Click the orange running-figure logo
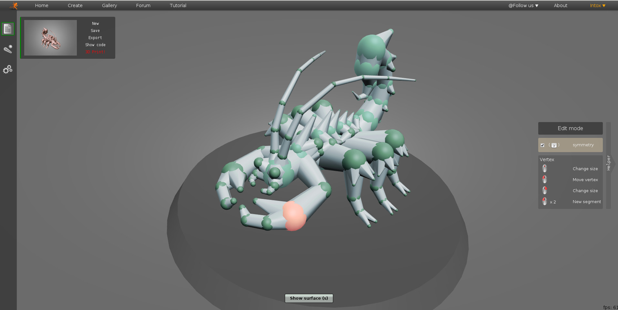Image resolution: width=618 pixels, height=310 pixels. (14, 5)
